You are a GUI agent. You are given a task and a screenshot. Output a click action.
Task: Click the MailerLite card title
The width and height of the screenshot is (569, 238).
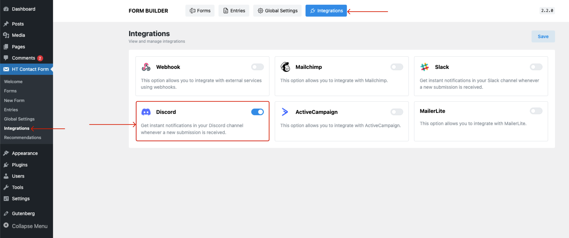[432, 111]
